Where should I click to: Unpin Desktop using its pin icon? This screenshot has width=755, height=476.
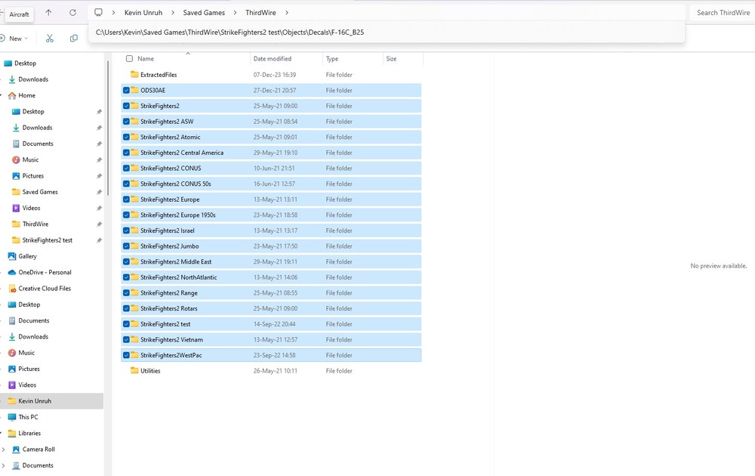[x=99, y=112]
